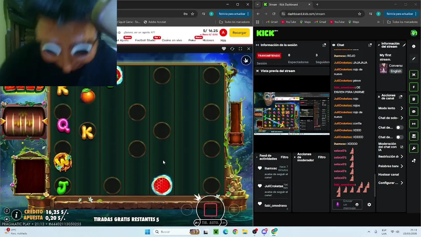Open the Windows Start menu

(148, 232)
